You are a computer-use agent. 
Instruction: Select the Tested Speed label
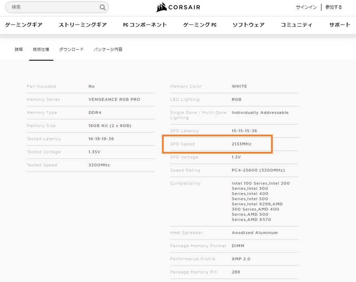[42, 165]
